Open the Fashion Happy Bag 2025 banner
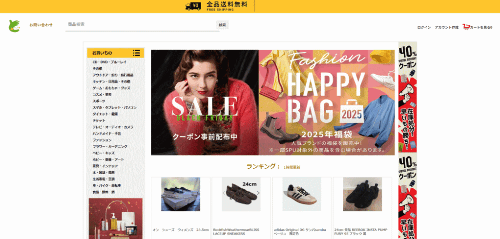The image size is (500, 239). tap(327, 102)
